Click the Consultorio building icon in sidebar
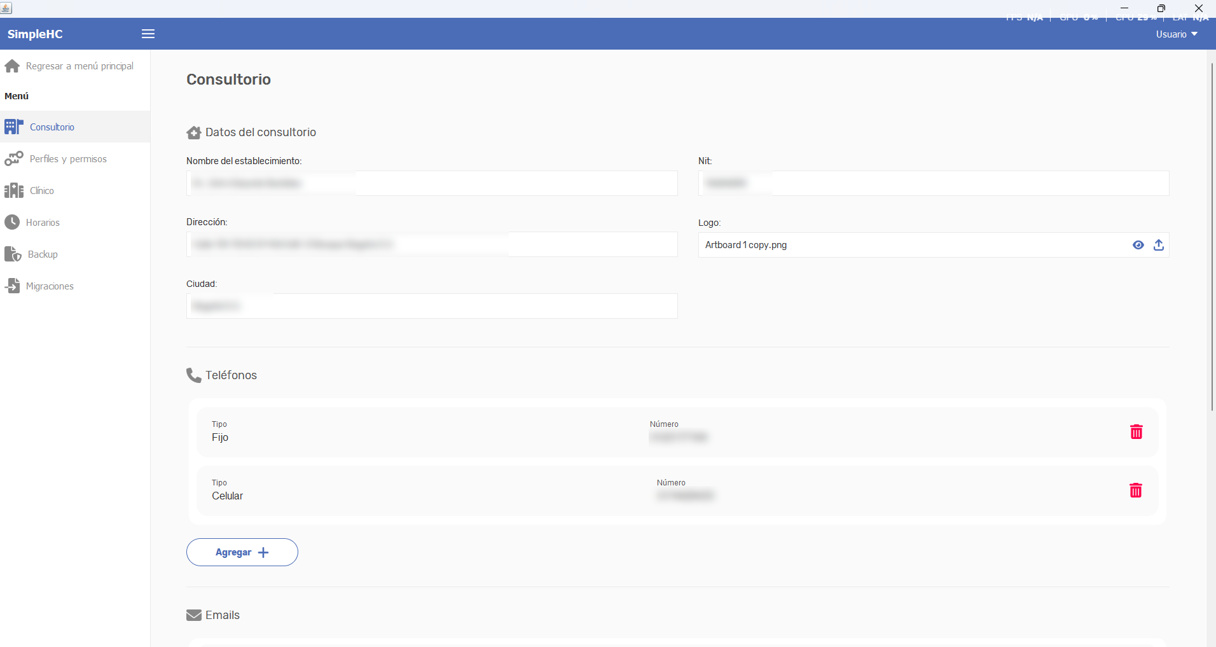The image size is (1216, 647). [13, 127]
